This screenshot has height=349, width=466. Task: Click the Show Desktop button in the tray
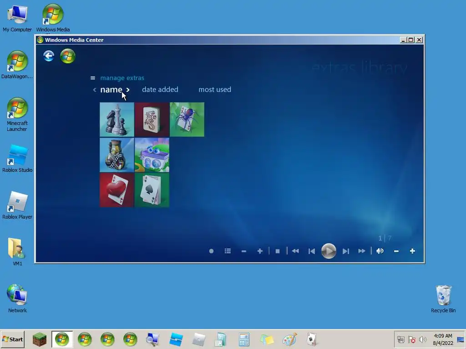tap(461, 339)
